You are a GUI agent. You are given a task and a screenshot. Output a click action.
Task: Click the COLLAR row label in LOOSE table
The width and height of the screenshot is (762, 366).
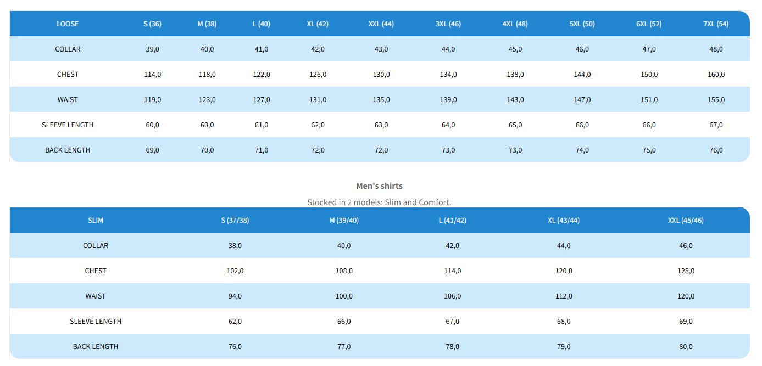pos(68,49)
